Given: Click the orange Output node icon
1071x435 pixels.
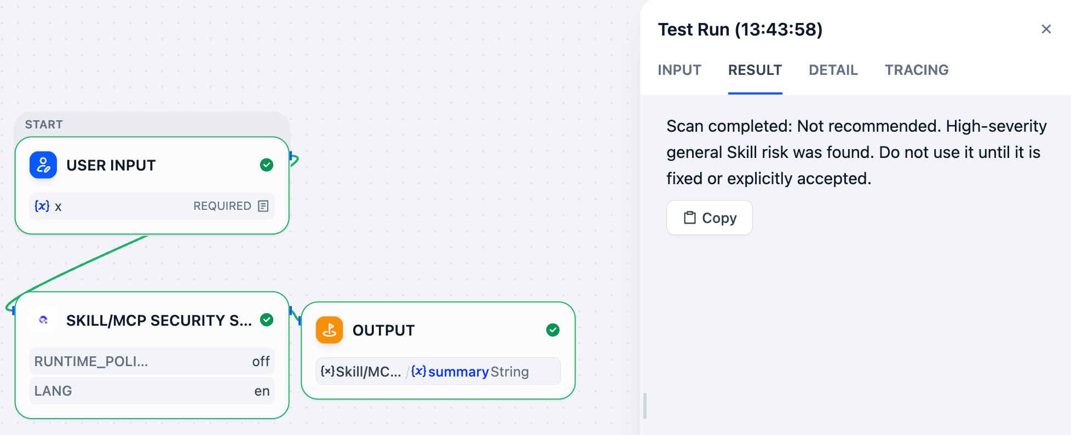Looking at the screenshot, I should pyautogui.click(x=330, y=330).
